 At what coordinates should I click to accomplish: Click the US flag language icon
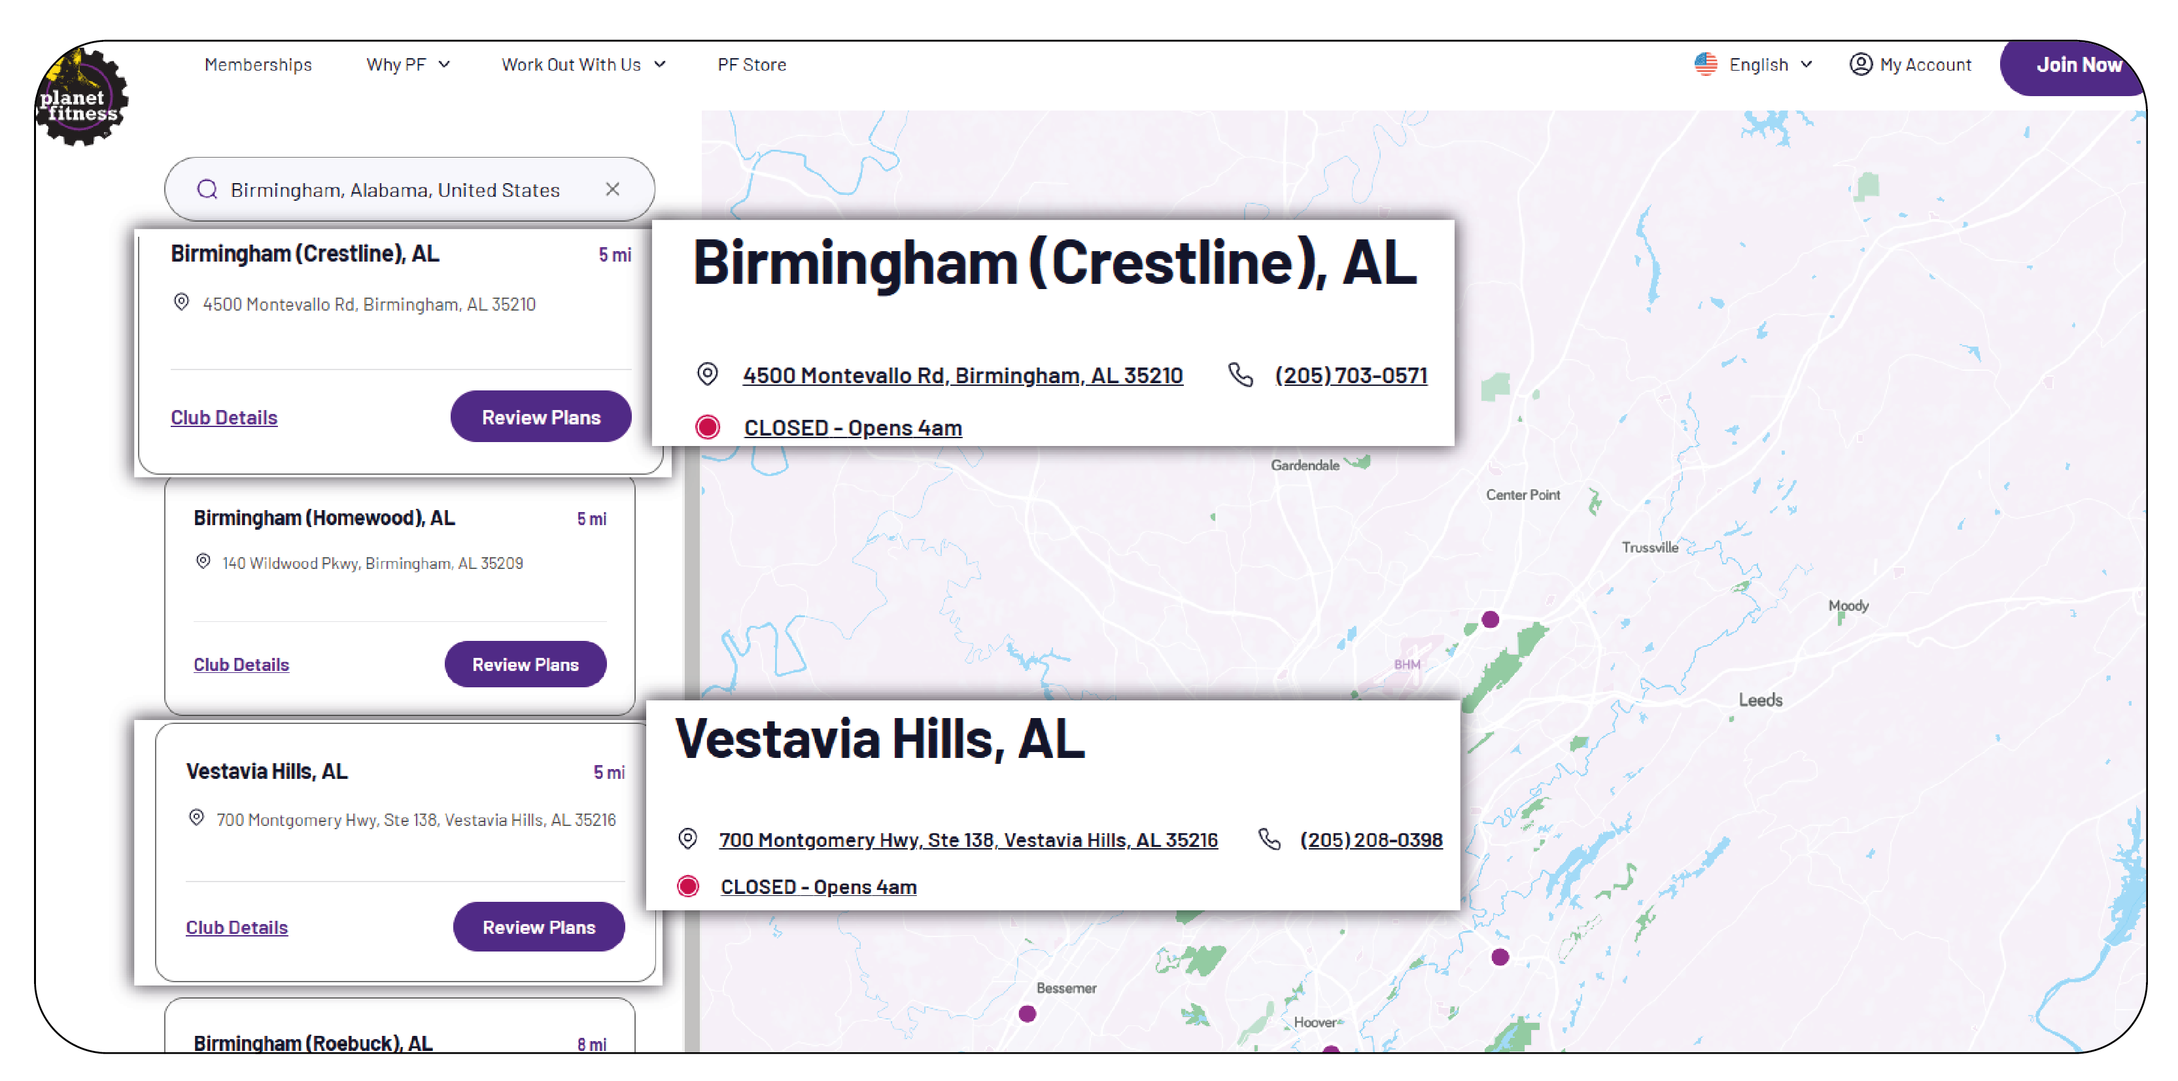pyautogui.click(x=1705, y=64)
